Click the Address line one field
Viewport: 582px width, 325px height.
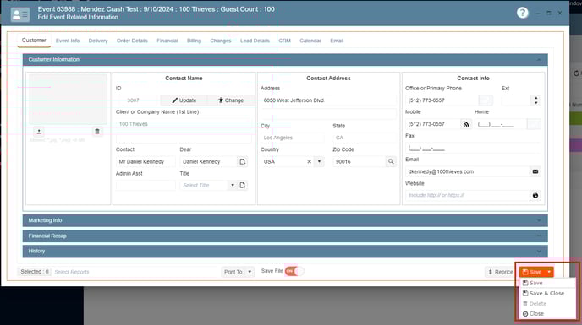(x=328, y=100)
